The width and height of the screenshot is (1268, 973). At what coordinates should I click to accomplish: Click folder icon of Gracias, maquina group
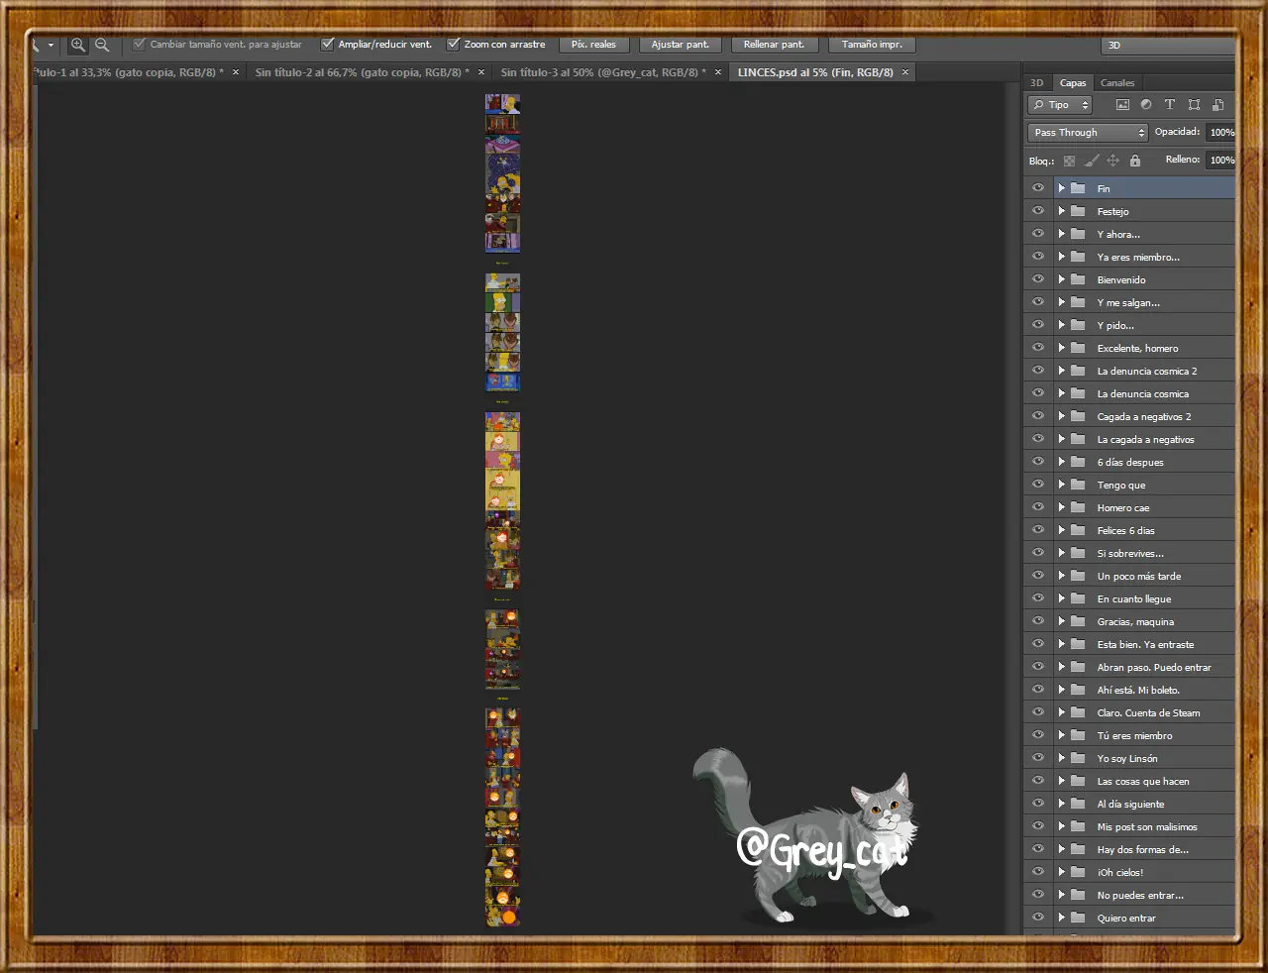click(x=1078, y=621)
